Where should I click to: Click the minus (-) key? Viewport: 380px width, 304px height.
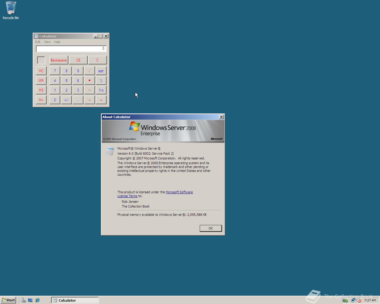[90, 90]
